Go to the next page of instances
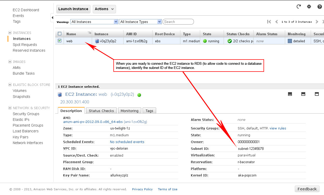 point(317,22)
